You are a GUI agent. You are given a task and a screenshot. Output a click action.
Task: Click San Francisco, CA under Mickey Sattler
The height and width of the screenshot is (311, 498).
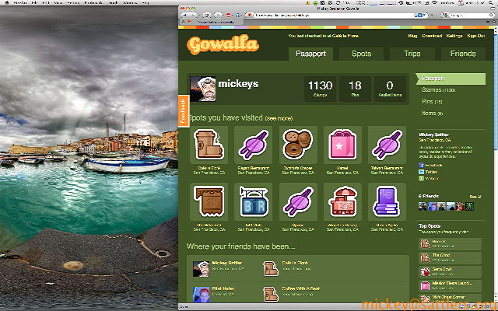435,140
